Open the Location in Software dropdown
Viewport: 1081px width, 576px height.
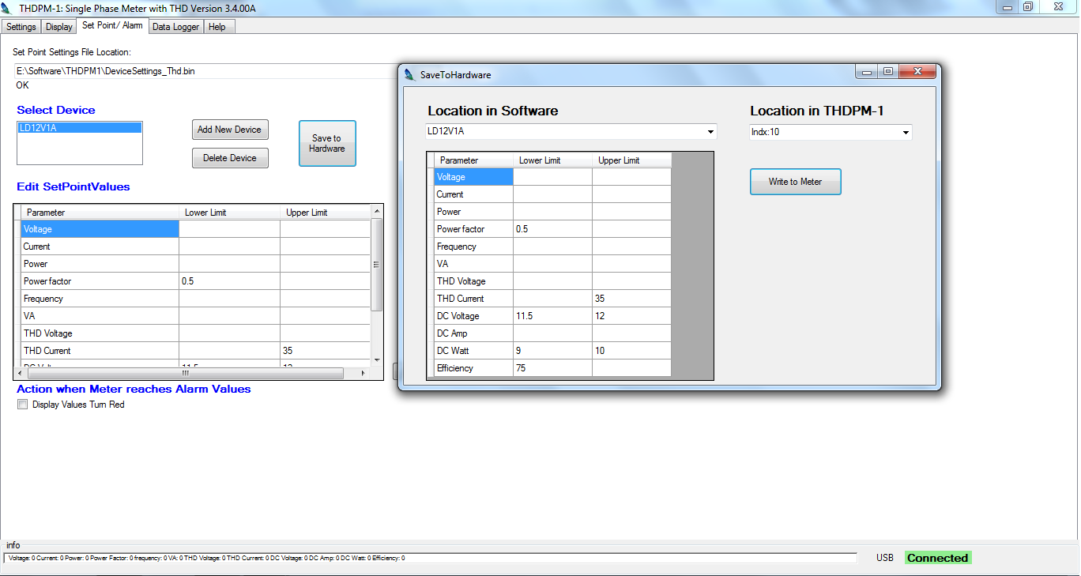710,132
